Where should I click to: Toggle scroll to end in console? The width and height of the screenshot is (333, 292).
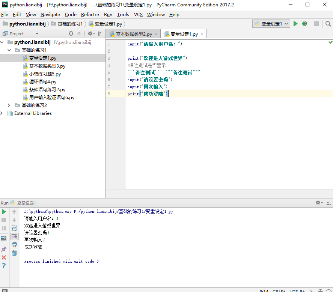(14, 236)
